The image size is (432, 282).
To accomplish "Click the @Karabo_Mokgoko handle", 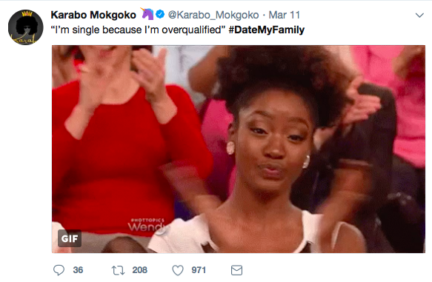I will 213,15.
